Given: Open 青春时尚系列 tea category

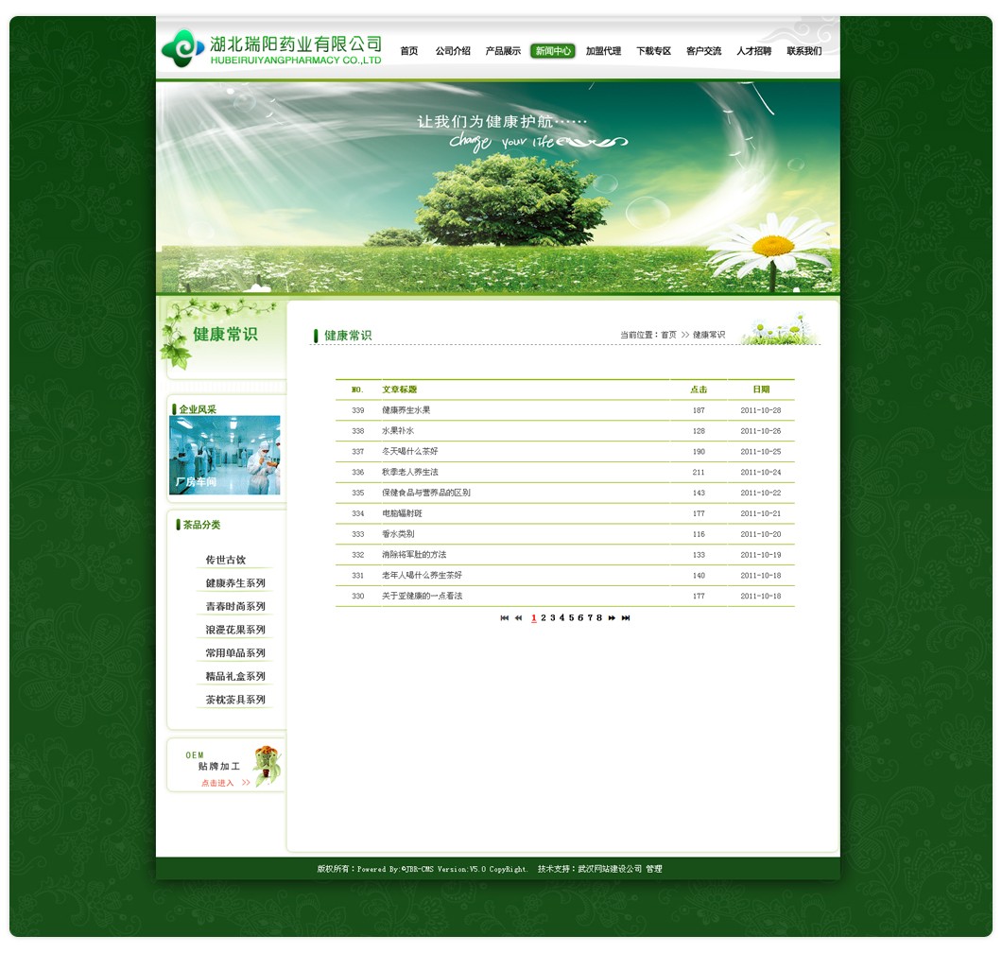Looking at the screenshot, I should pos(235,607).
